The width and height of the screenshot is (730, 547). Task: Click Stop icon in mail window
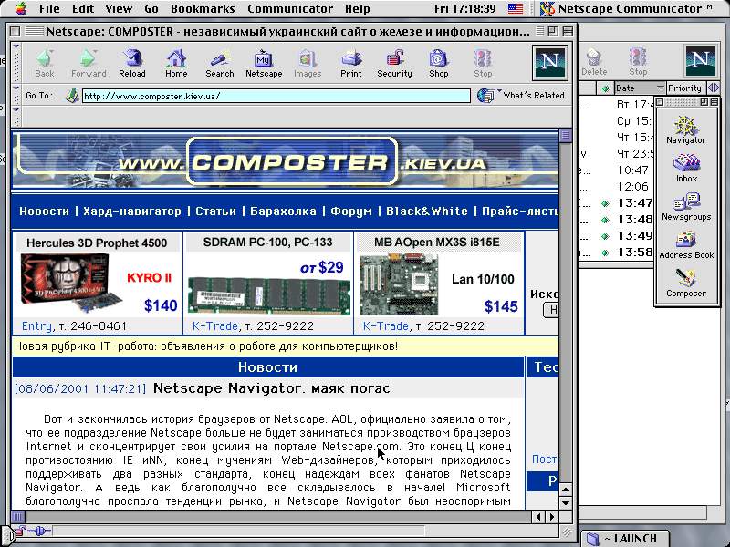tap(638, 62)
